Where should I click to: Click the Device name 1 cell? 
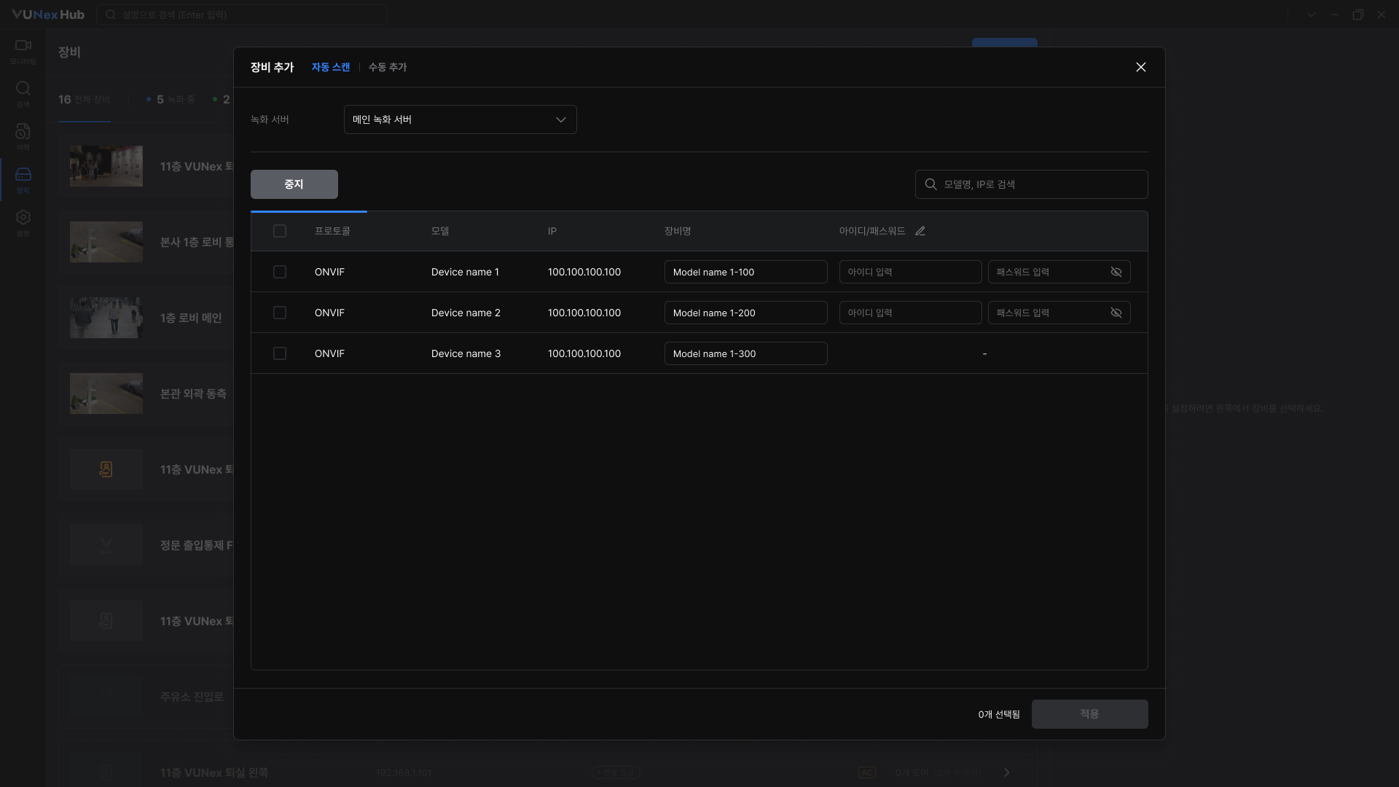465,272
